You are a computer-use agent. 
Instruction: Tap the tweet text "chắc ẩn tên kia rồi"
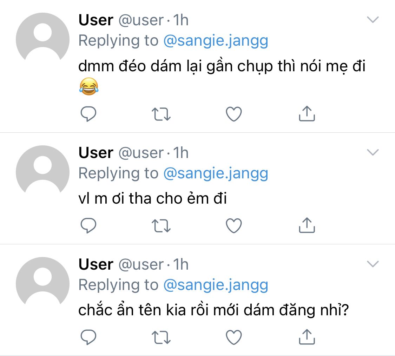point(213,311)
